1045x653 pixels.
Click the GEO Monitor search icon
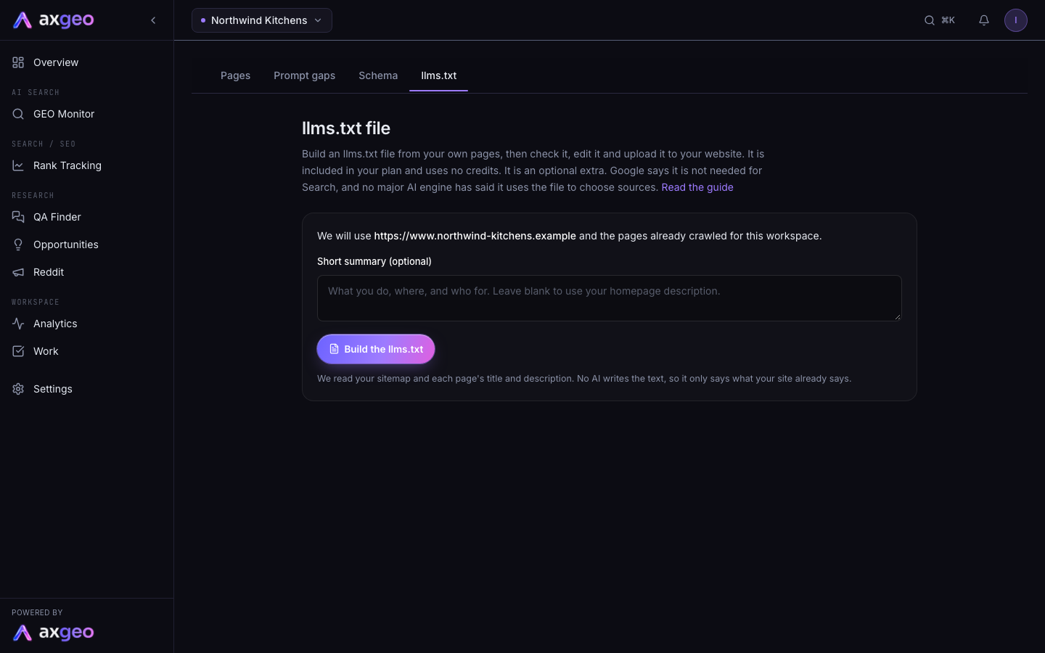[x=18, y=114]
